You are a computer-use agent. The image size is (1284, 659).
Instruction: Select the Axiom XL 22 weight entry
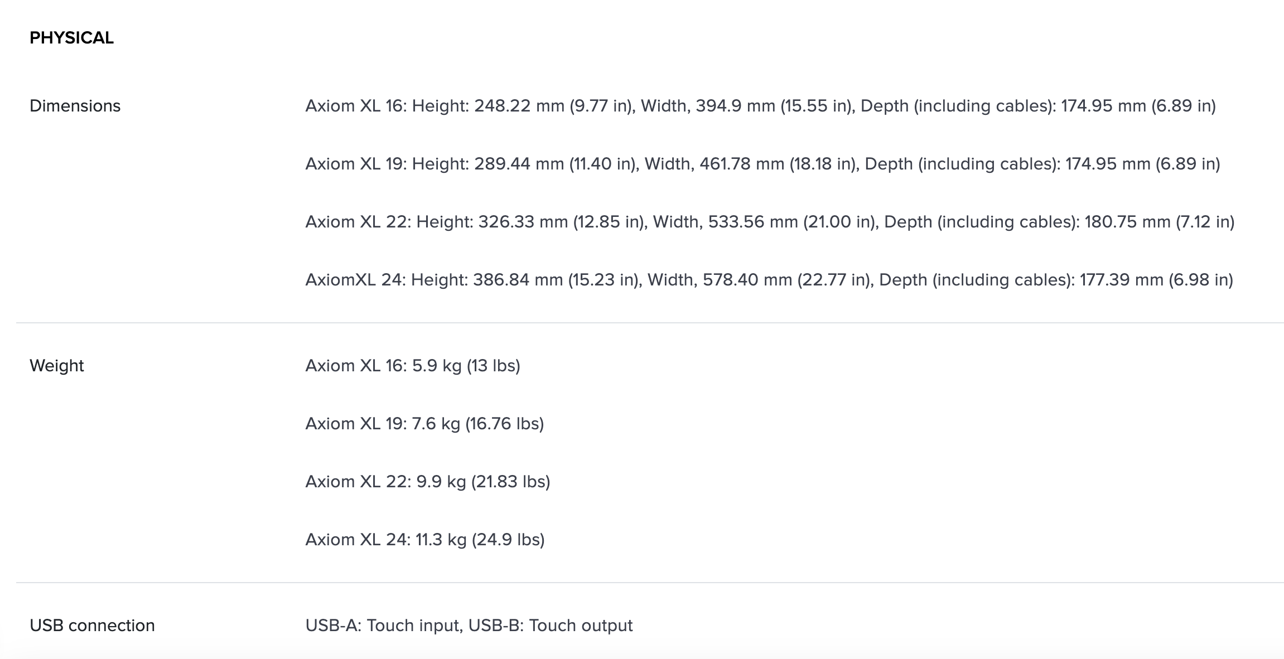pos(427,482)
